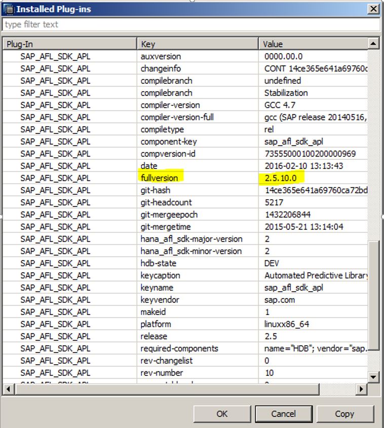This screenshot has width=384, height=428.
Task: Click the vertical scrollbar thumb
Action: click(373, 295)
